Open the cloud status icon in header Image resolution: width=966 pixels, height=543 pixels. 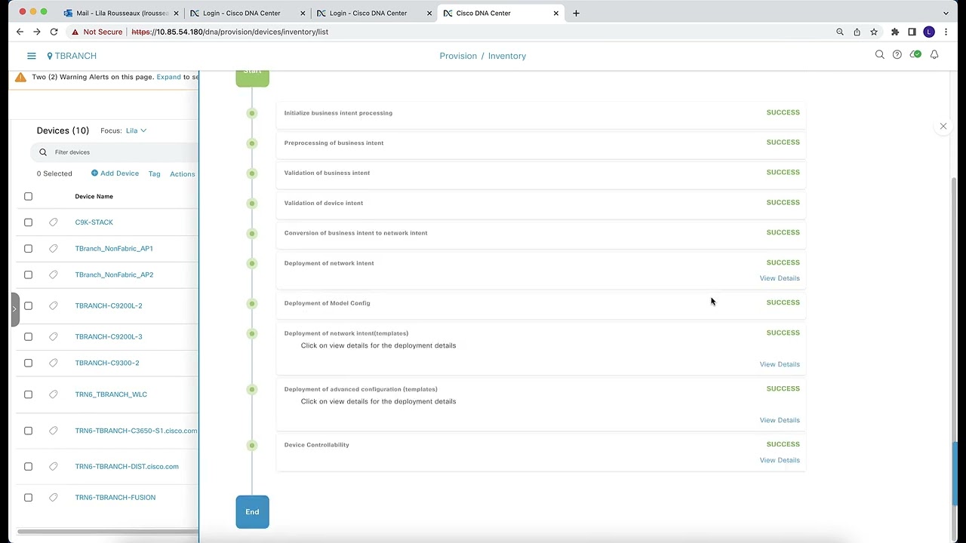pos(915,55)
